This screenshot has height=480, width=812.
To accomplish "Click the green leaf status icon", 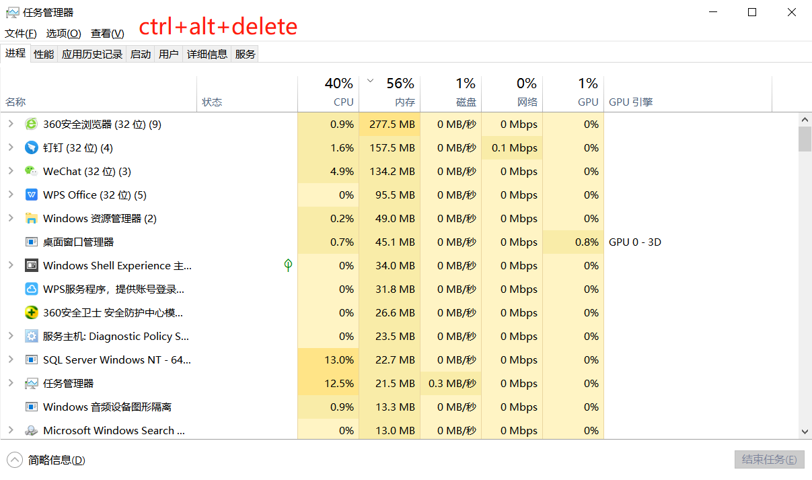I will [x=288, y=265].
